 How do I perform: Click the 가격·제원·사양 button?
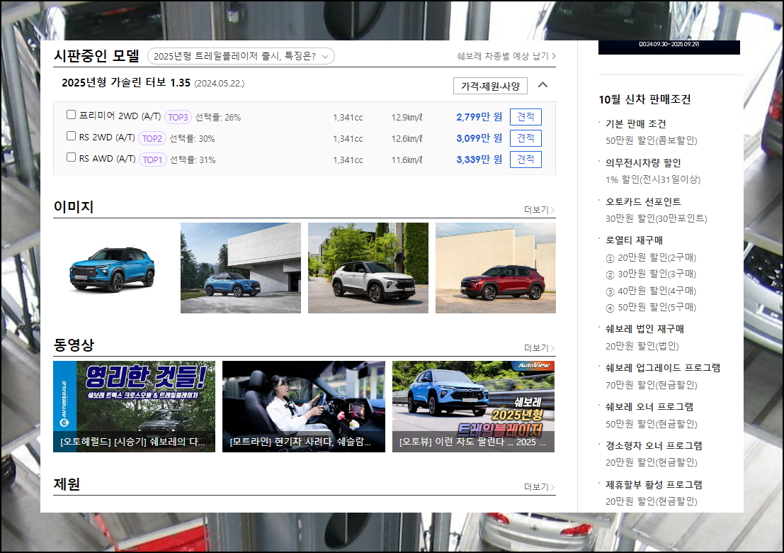coord(490,86)
